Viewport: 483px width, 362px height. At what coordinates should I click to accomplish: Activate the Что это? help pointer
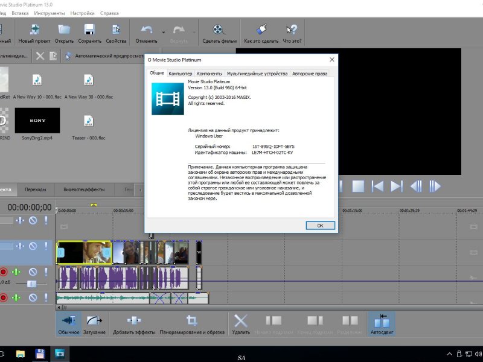pyautogui.click(x=292, y=30)
